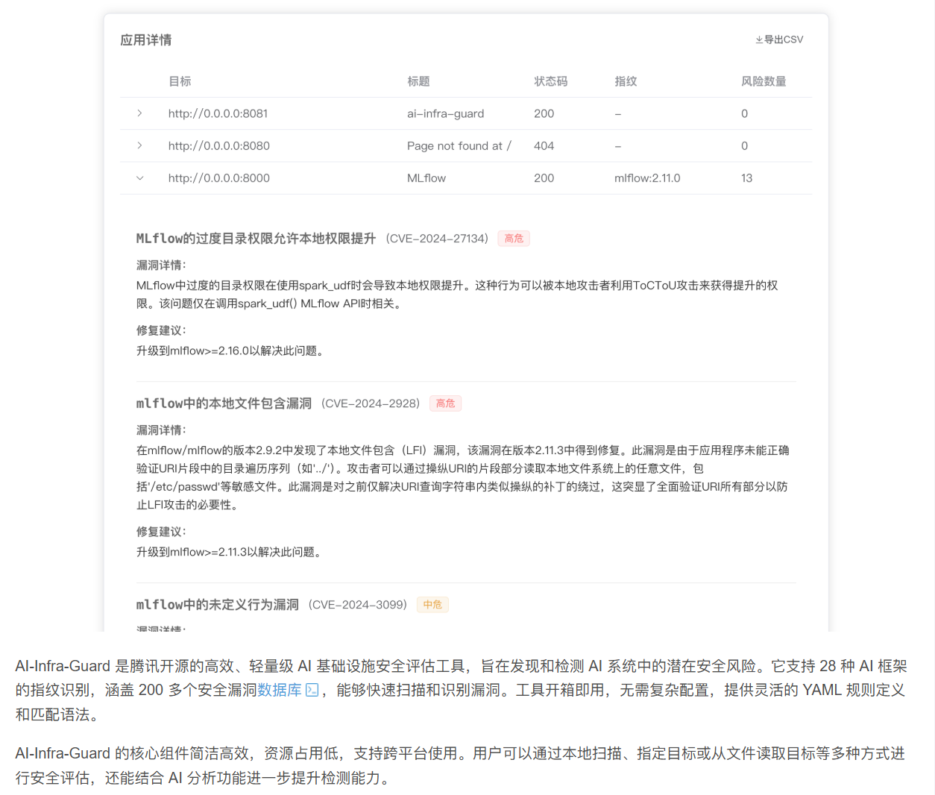This screenshot has width=935, height=795.
Task: Click the 升级到mlflow>=2.16.0 fix suggestion
Action: coord(231,351)
